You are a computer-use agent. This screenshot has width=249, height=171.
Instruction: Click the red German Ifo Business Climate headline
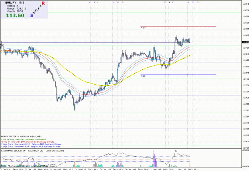click(27, 142)
